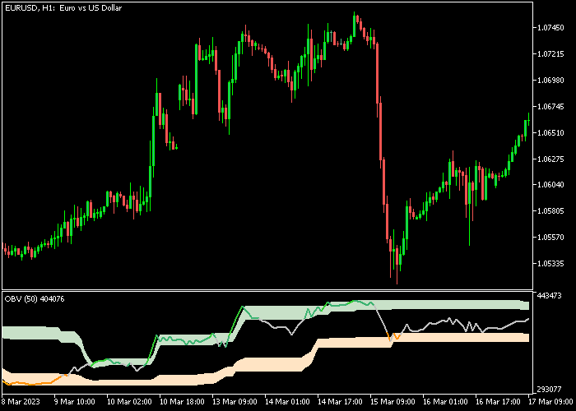Click the 14 Mar 17:00 time label

pyautogui.click(x=340, y=401)
